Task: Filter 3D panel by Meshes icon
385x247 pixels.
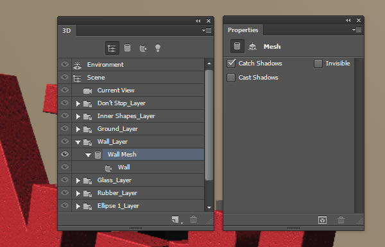Action: click(x=127, y=48)
